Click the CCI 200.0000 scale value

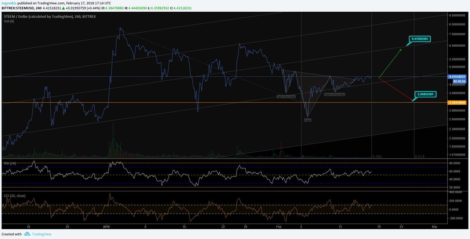[456, 201]
